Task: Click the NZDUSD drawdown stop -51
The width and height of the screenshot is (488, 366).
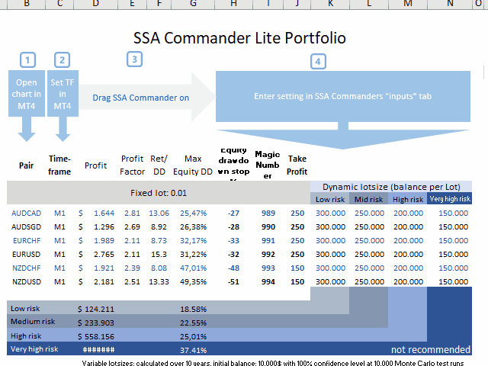Action: coord(234,281)
